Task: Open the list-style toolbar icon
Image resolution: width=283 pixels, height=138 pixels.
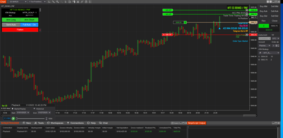Action: click(90, 2)
